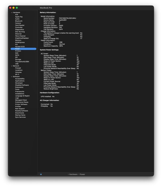Screen dimensions: 162x187
Task: Open the Storage hardware entry
Action: click(x=18, y=60)
